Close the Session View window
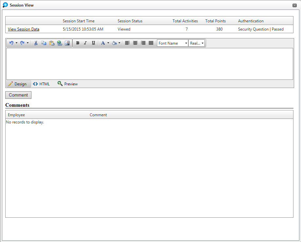Screen dimensions: 301x242 (x=294, y=5)
